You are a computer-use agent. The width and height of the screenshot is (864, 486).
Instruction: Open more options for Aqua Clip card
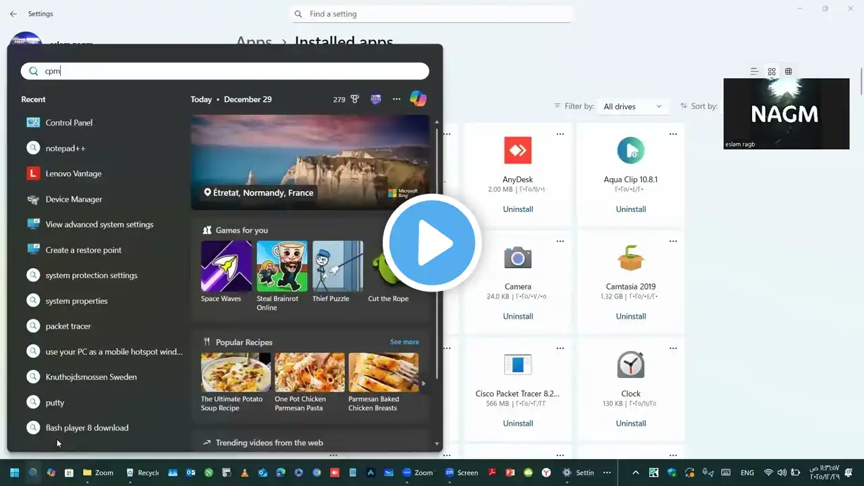(673, 134)
